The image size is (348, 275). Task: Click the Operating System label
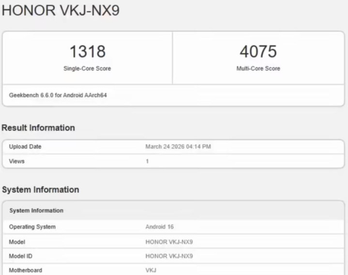(32, 227)
